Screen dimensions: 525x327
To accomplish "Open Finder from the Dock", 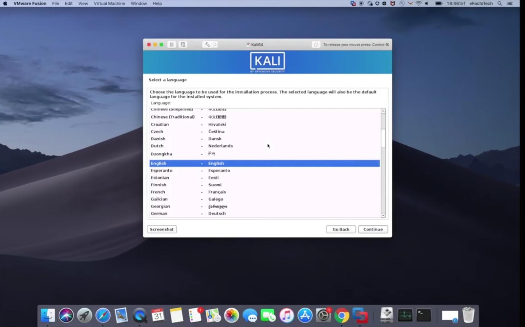I will coord(48,316).
